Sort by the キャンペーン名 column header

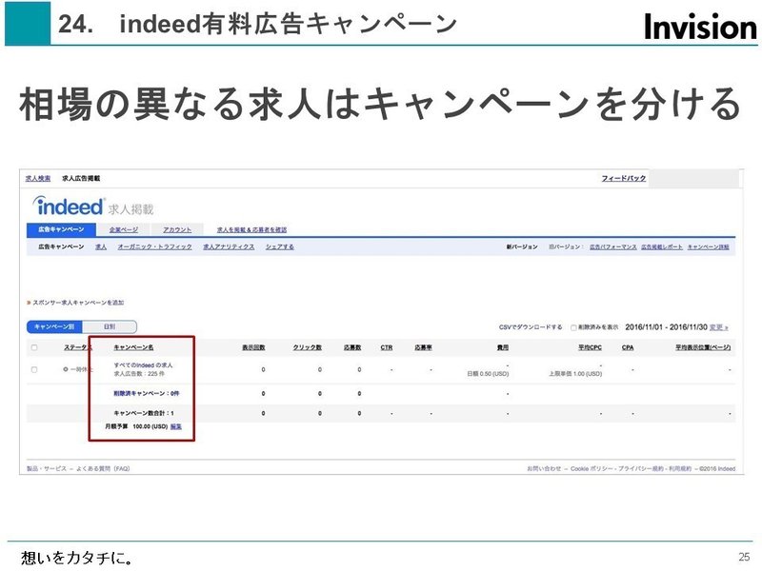[x=133, y=347]
